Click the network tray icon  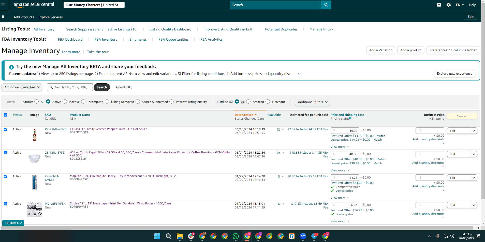click(446, 236)
